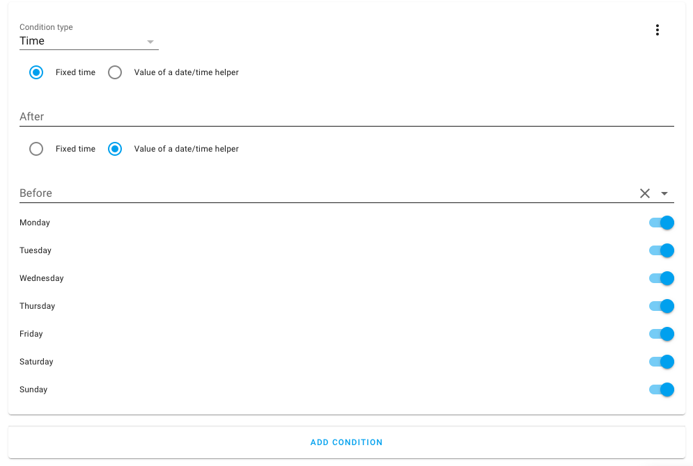Select the Before helper text field
This screenshot has width=693, height=466.
tap(279, 193)
